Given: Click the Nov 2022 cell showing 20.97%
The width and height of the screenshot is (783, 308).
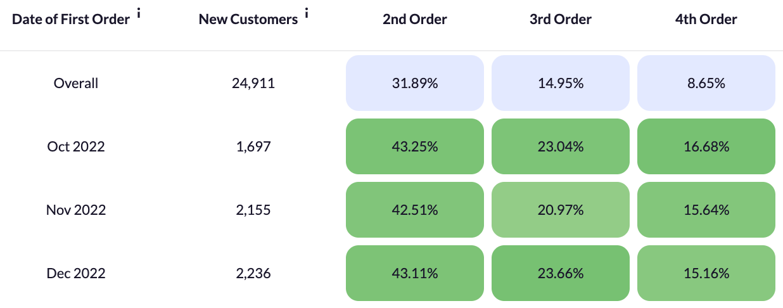Looking at the screenshot, I should click(561, 210).
